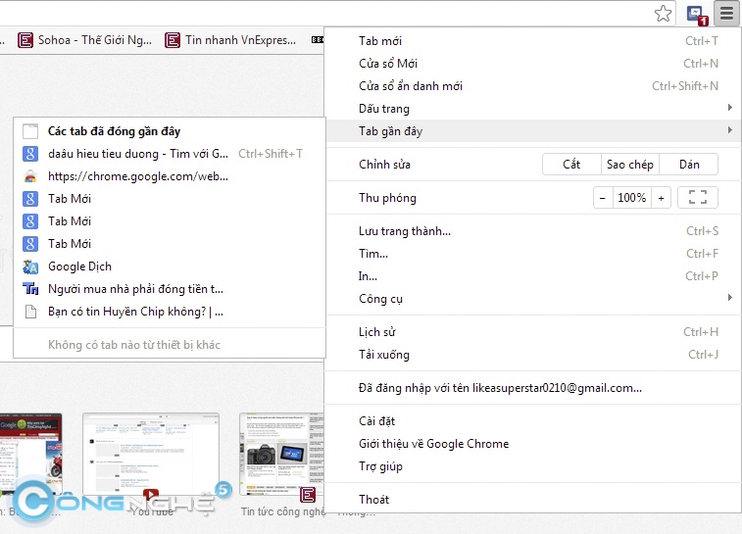Click the signed-in likeasuperstar0210@gmail.com entry

pos(533,388)
